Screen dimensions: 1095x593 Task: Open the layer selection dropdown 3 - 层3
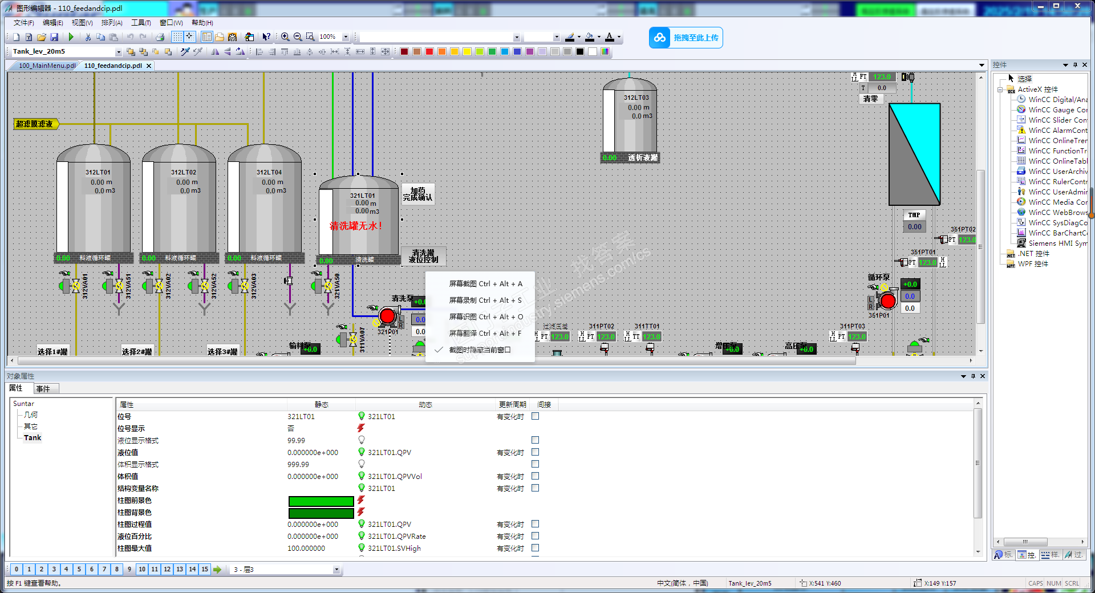(x=336, y=570)
